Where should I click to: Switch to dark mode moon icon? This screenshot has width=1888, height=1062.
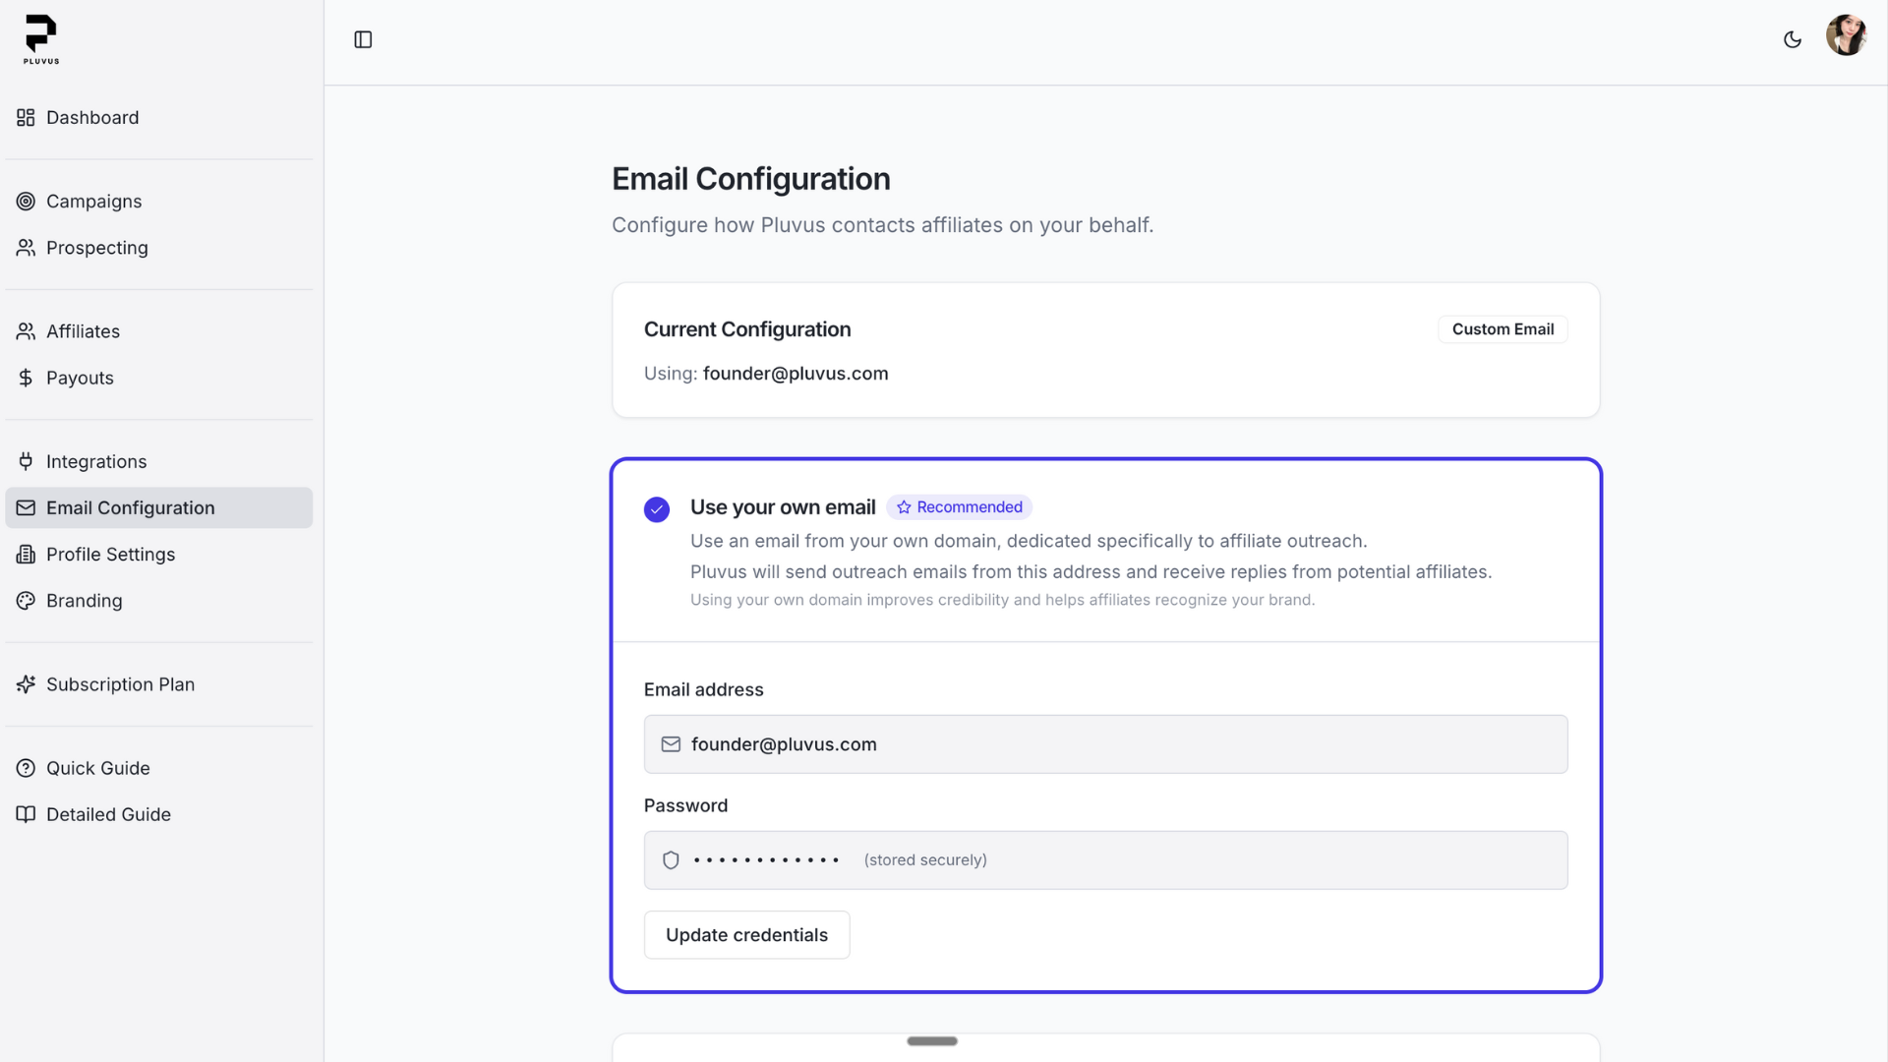point(1793,39)
